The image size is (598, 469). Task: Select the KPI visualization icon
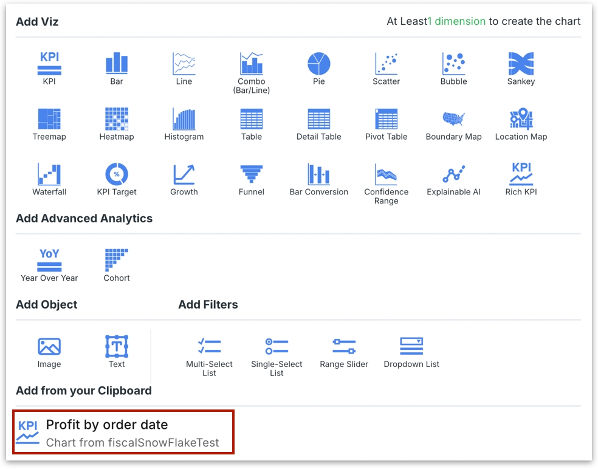[49, 64]
